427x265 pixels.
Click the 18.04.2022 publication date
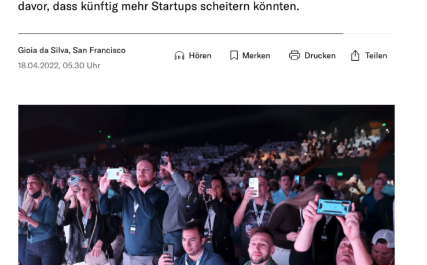click(39, 65)
